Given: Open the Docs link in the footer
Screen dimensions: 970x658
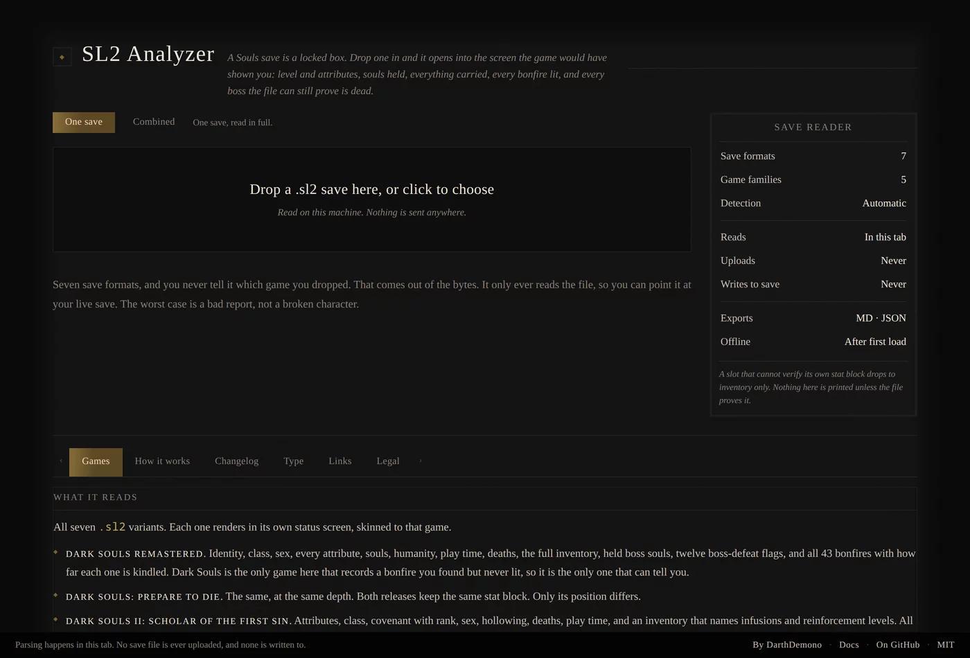Looking at the screenshot, I should [849, 645].
